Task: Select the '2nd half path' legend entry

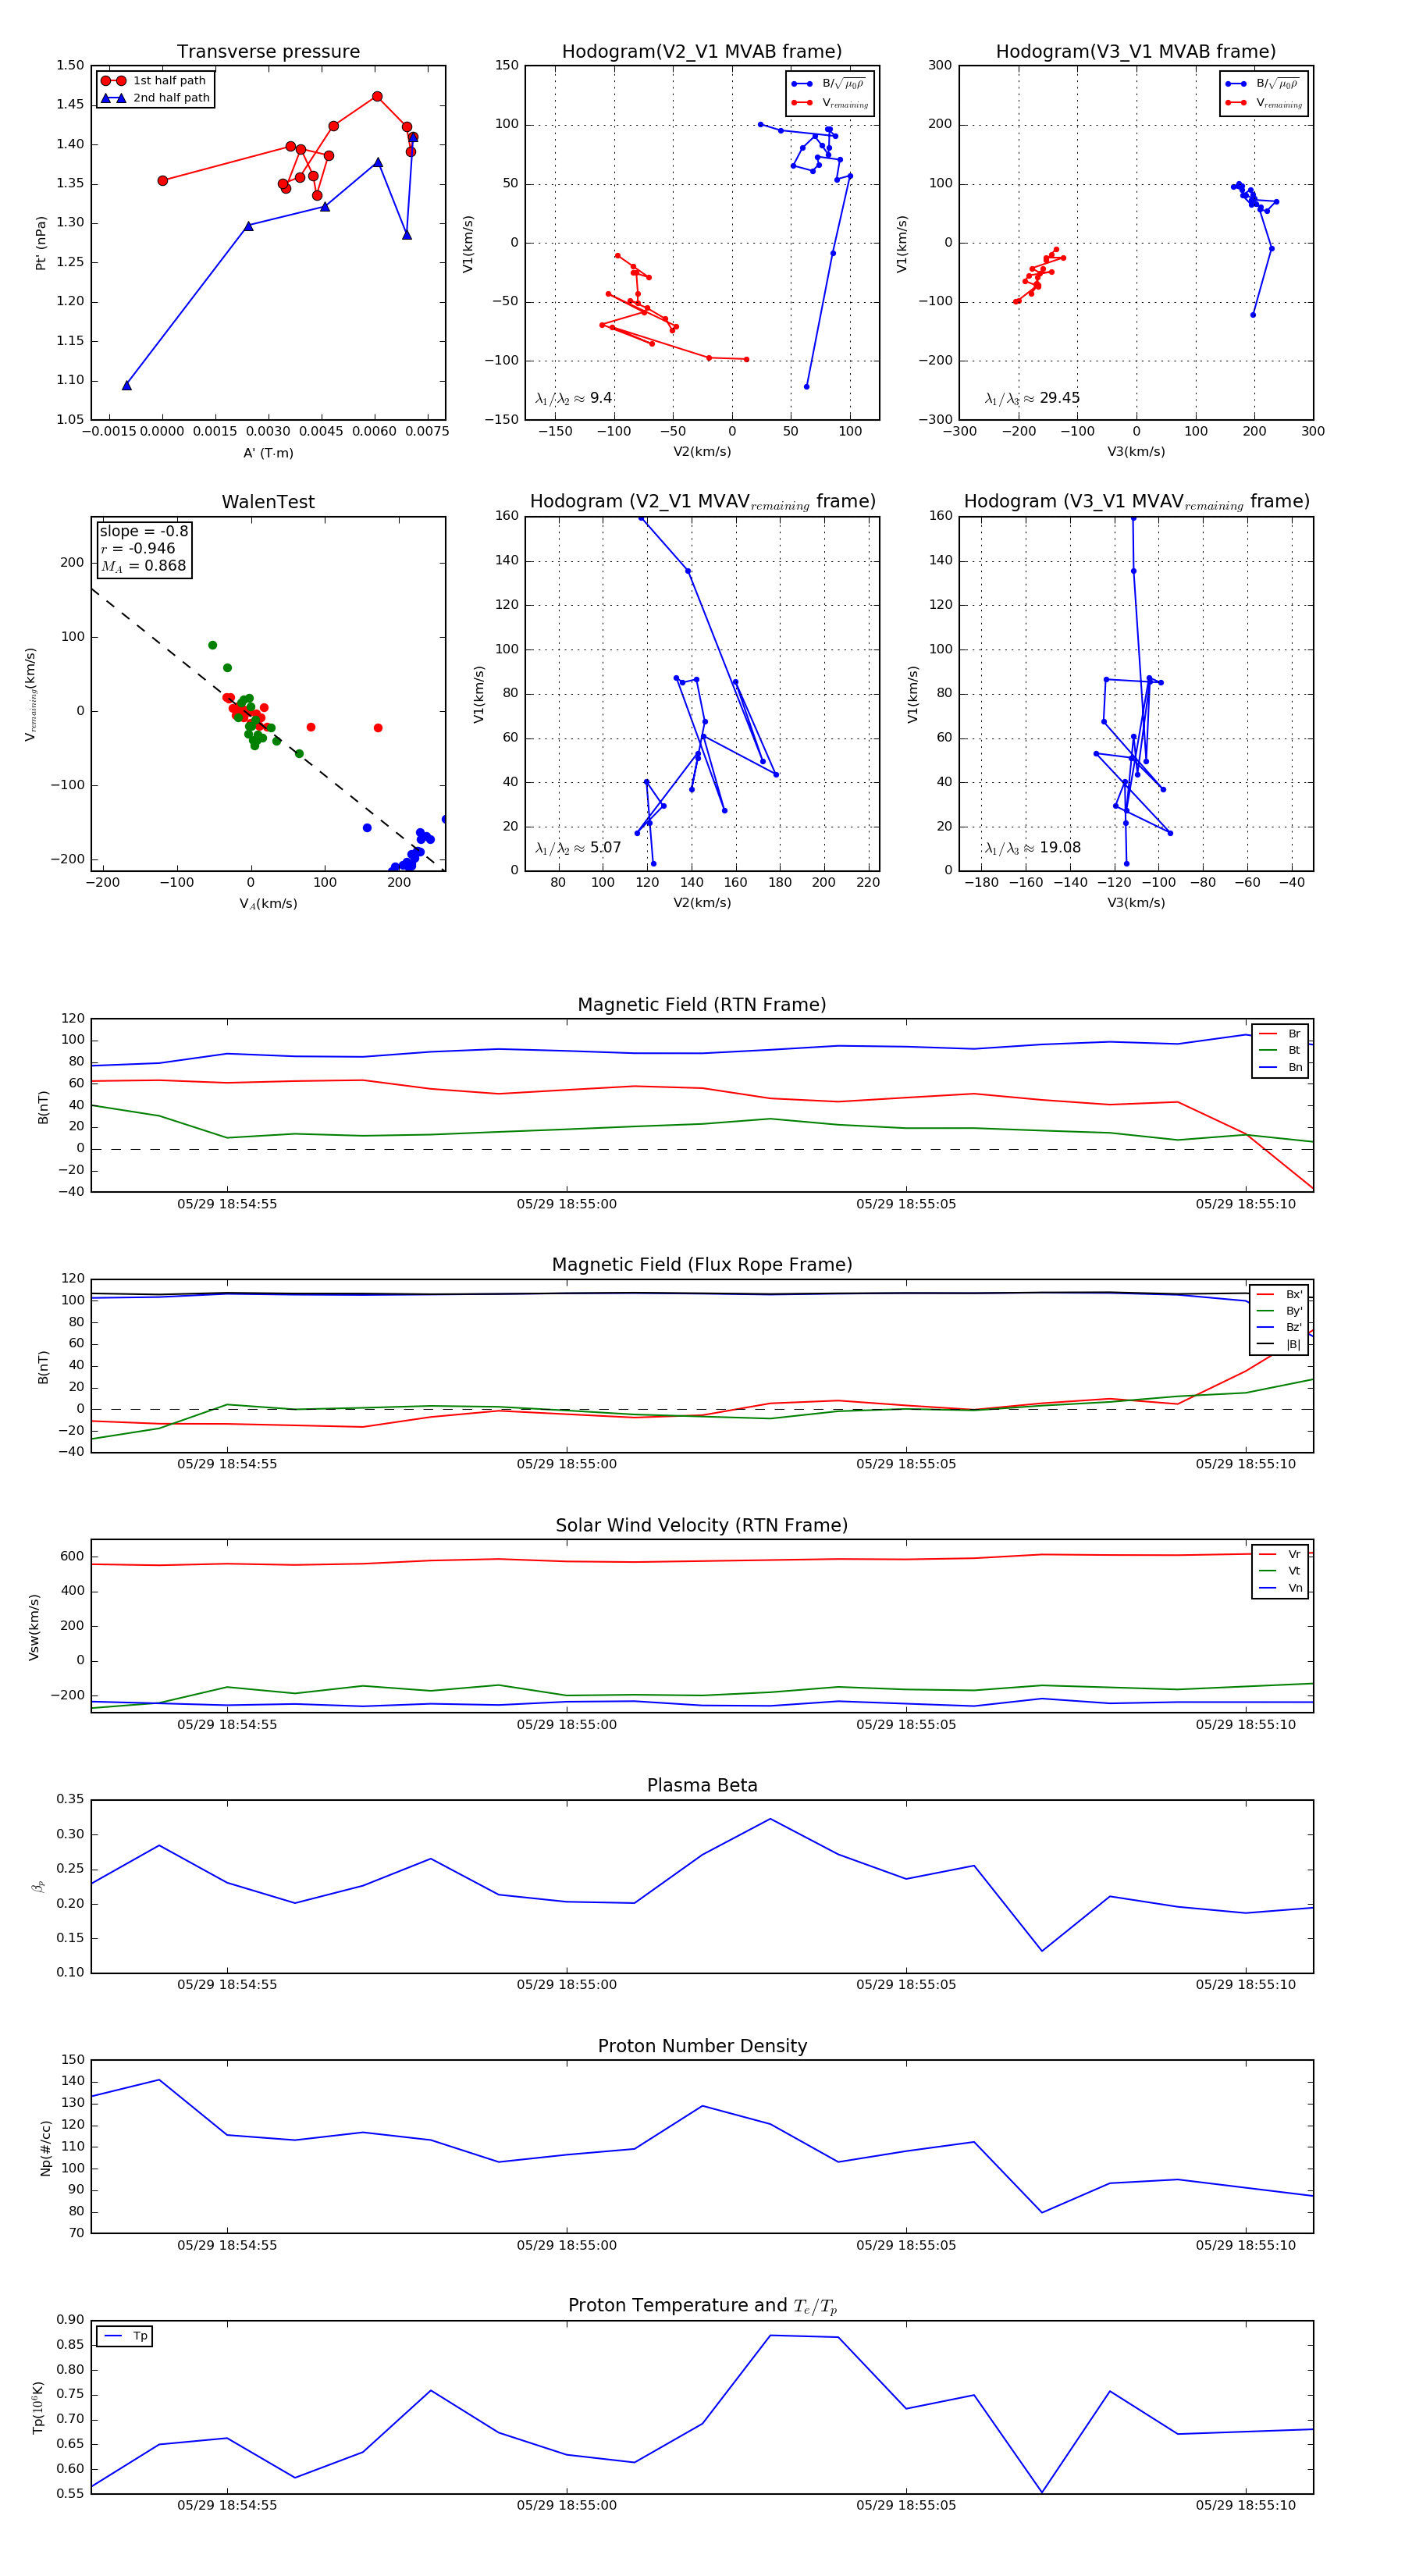Action: (155, 98)
